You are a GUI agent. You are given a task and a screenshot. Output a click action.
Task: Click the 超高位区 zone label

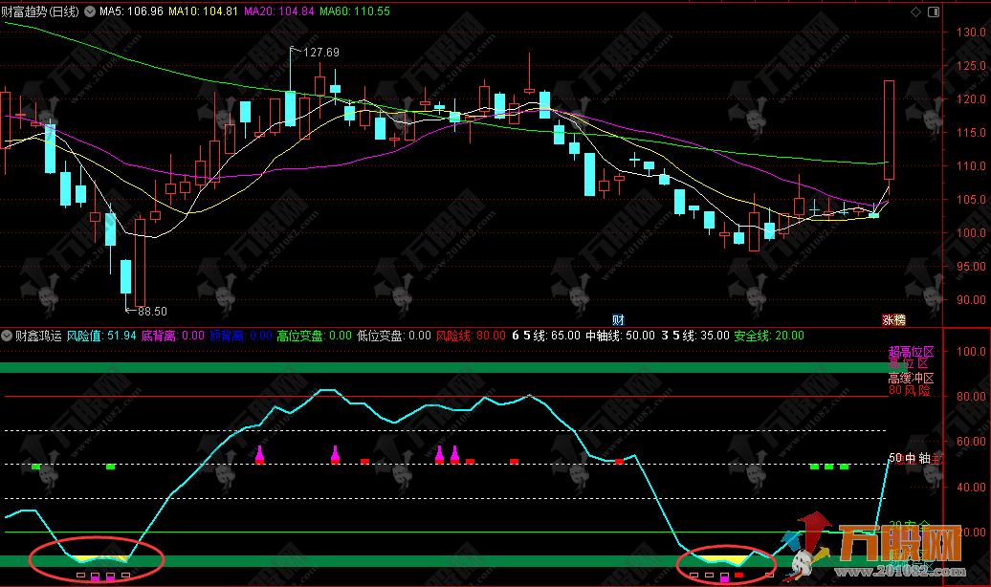click(x=911, y=351)
